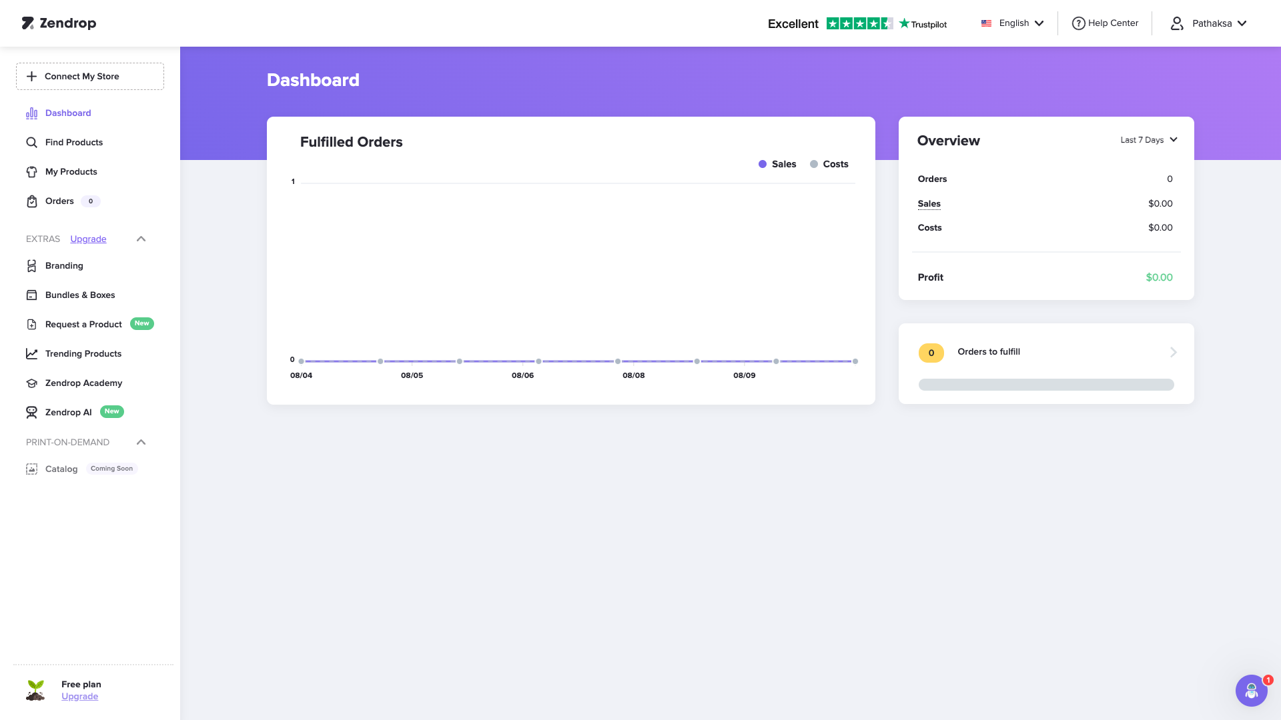The height and width of the screenshot is (720, 1281).
Task: Open Orders using the bag icon
Action: pyautogui.click(x=31, y=201)
